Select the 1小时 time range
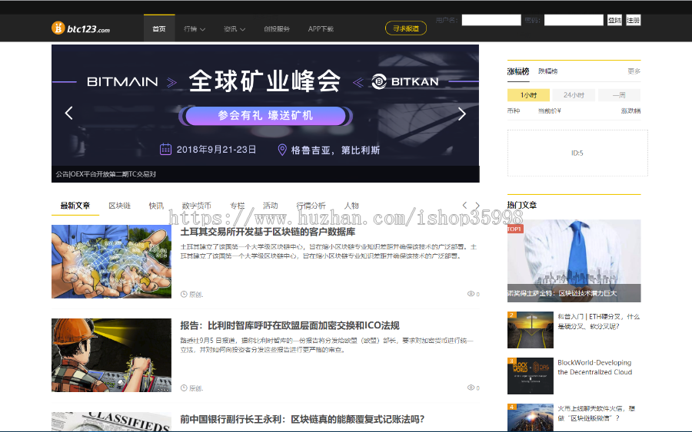The height and width of the screenshot is (432, 692). pyautogui.click(x=528, y=95)
